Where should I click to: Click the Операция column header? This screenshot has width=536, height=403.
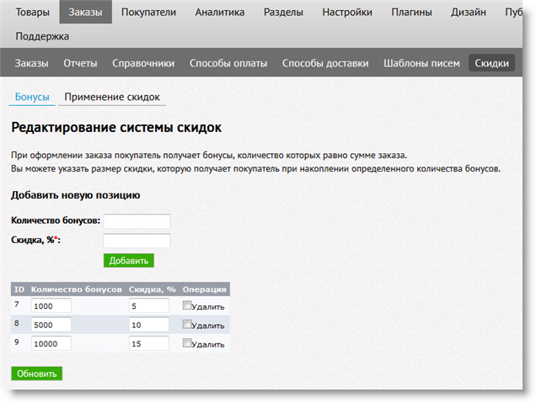(205, 289)
